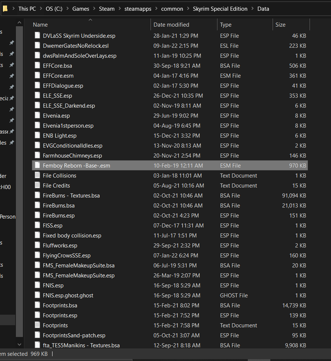331x361 pixels.
Task: Click the FISS.esp file icon
Action: click(x=37, y=225)
